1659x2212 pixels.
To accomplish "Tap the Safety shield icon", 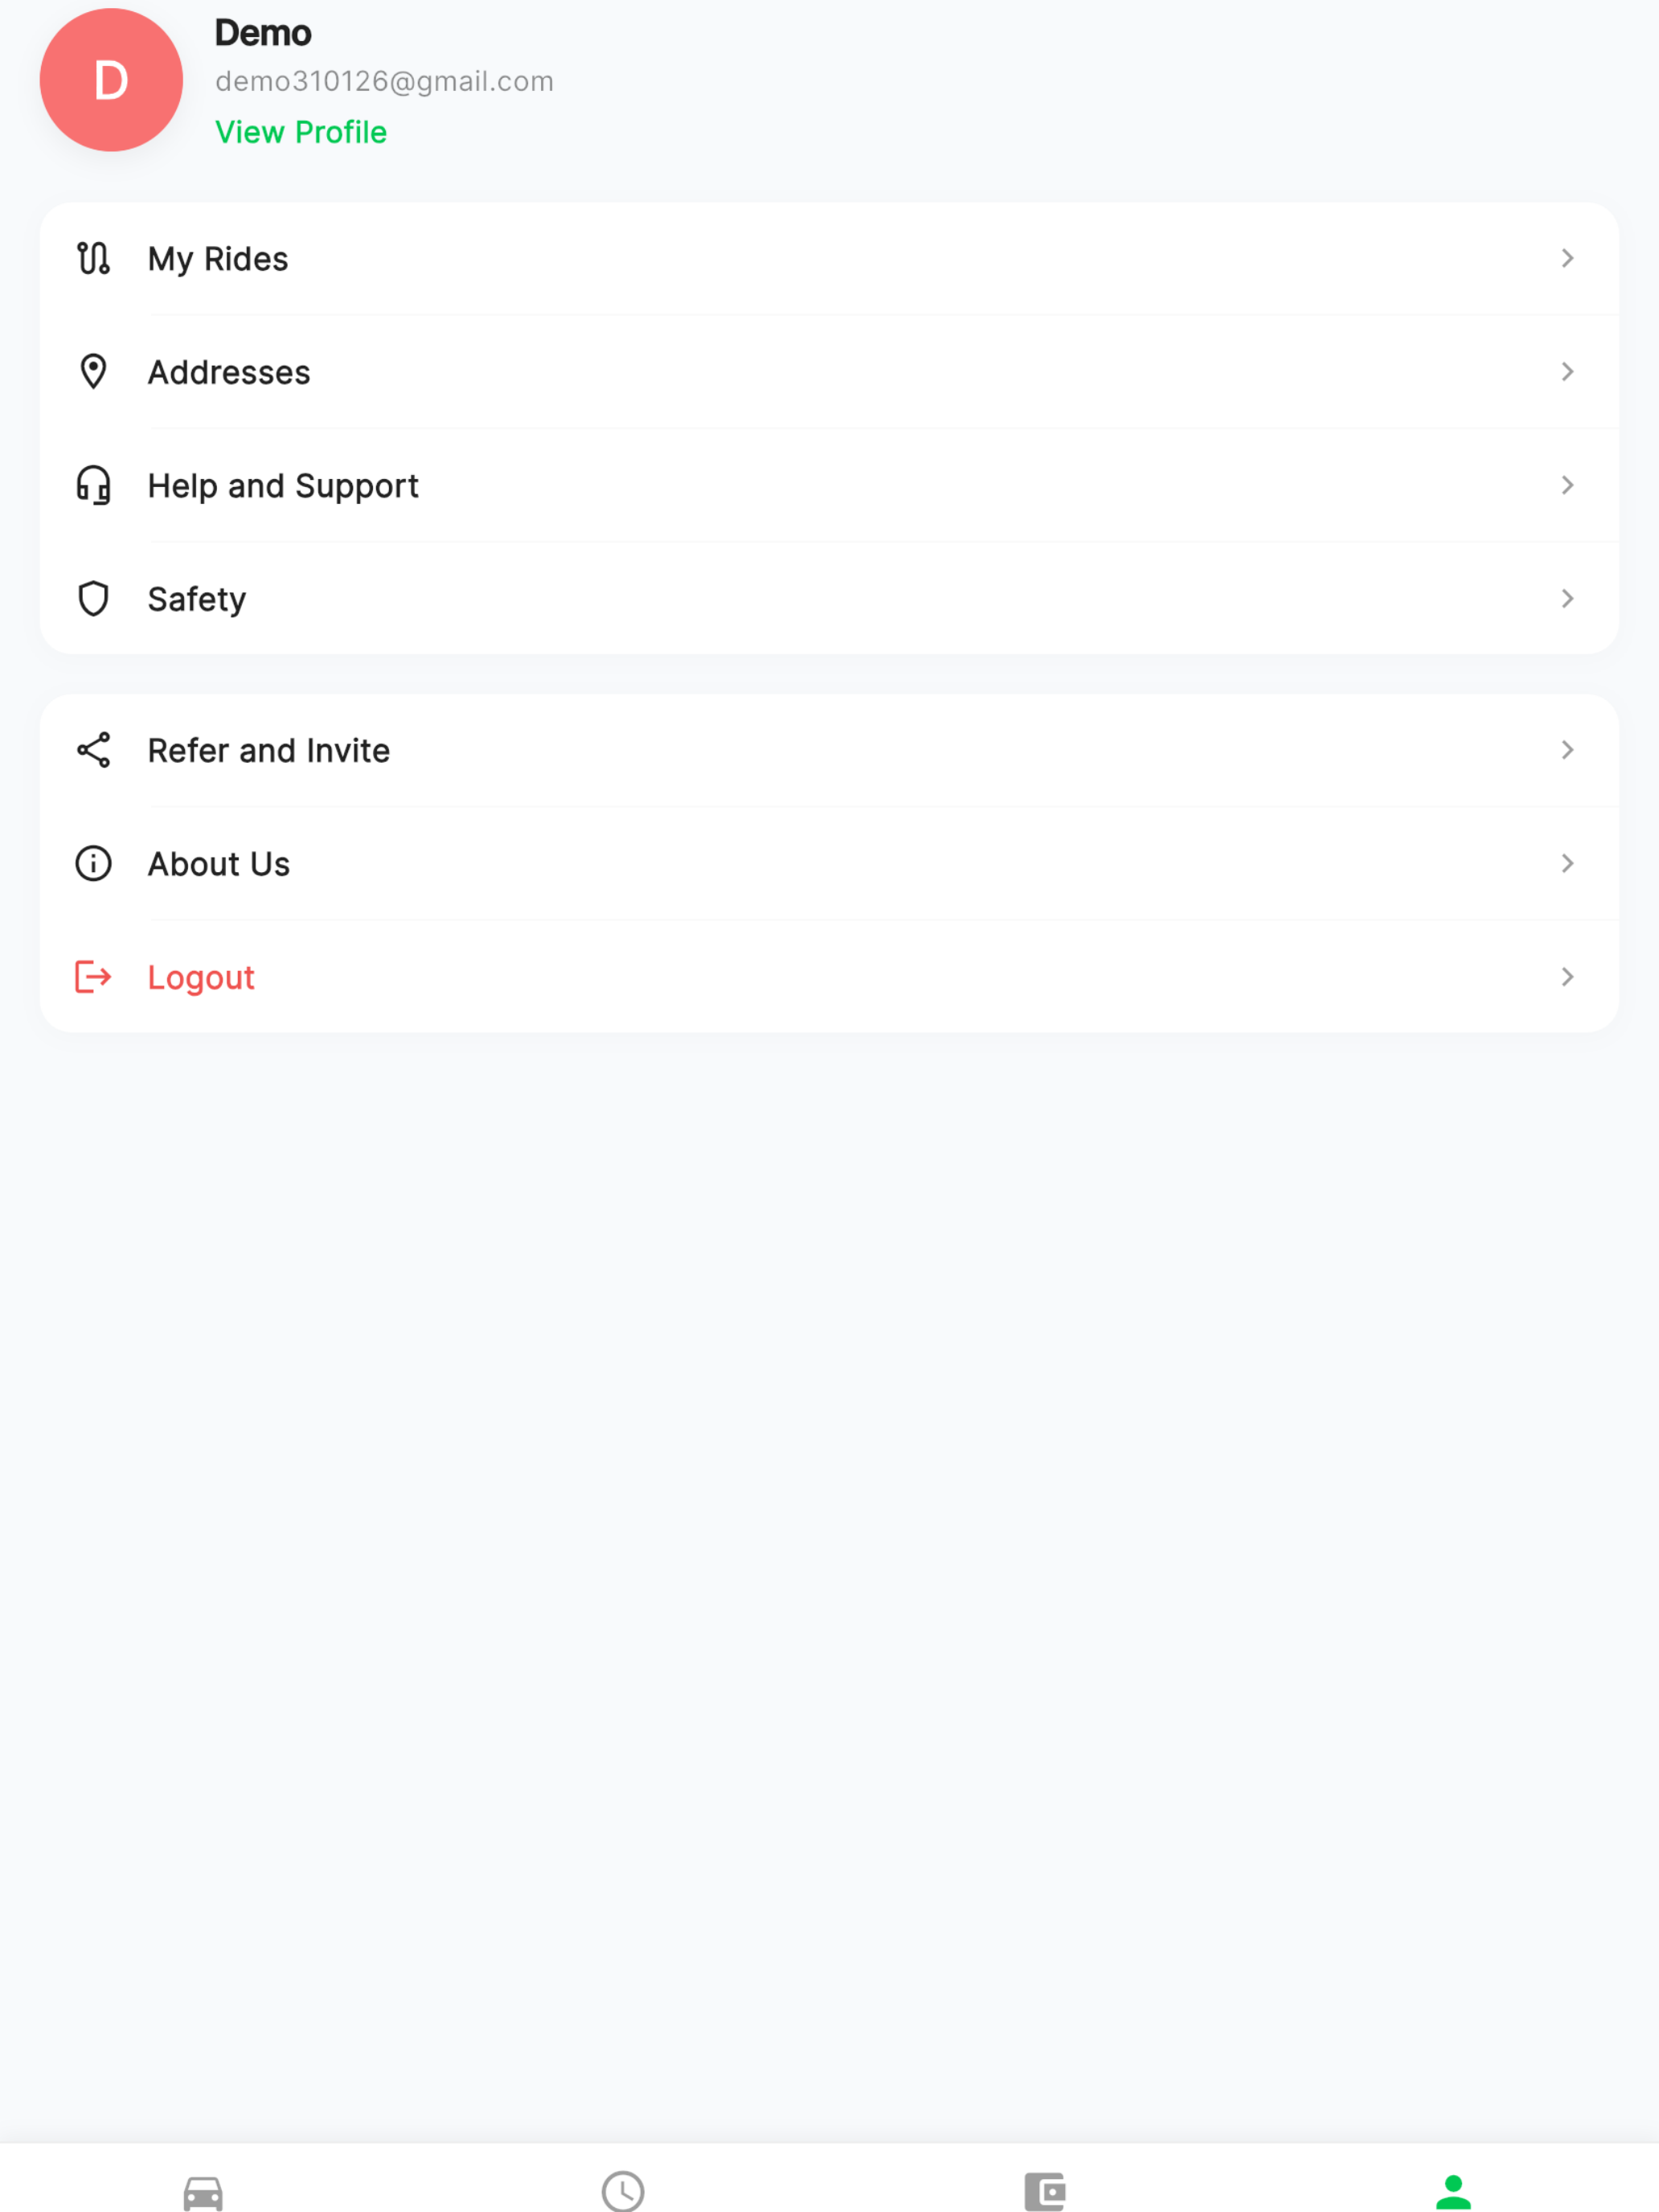I will coord(93,599).
